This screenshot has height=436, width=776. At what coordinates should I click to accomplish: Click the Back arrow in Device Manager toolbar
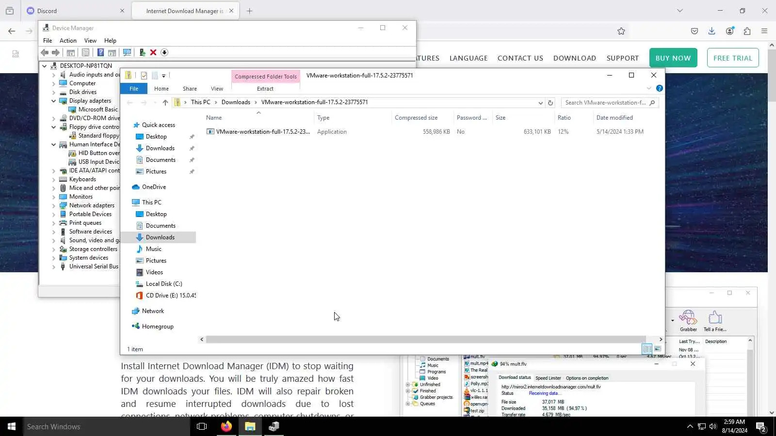[x=45, y=52]
